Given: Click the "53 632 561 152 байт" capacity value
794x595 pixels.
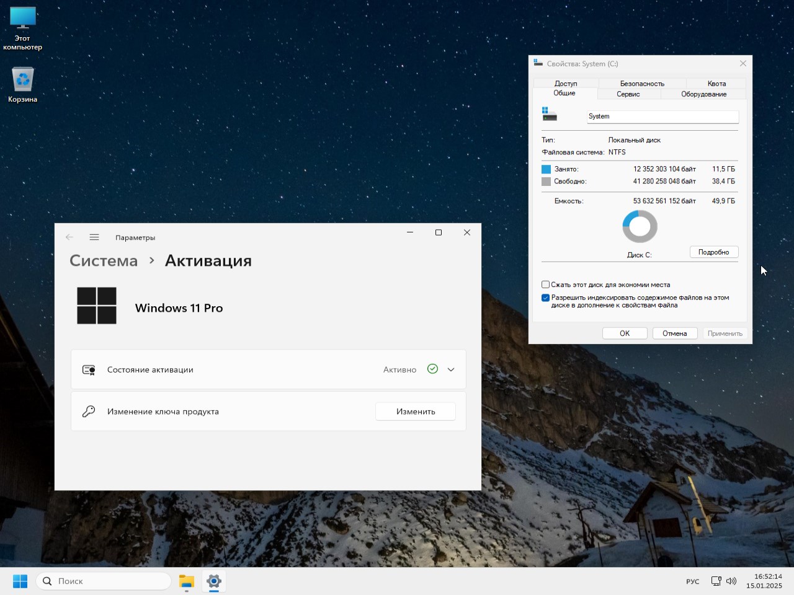Looking at the screenshot, I should coord(664,201).
